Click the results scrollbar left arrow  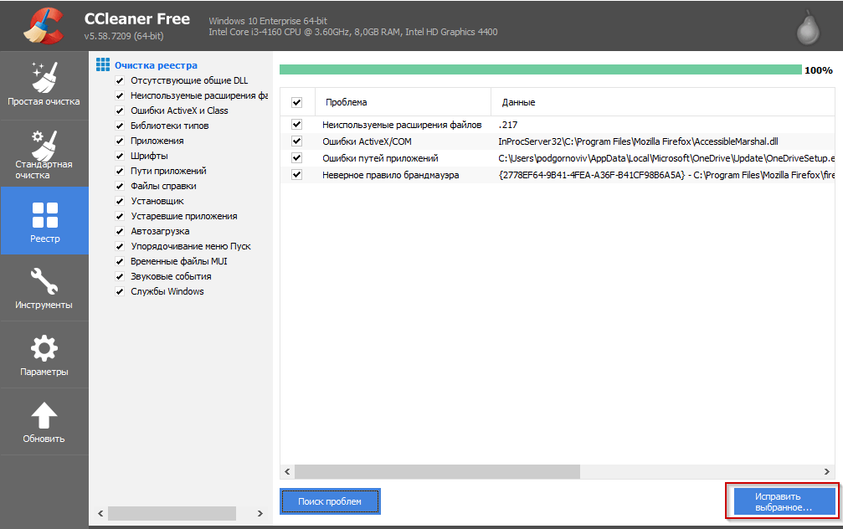click(287, 471)
